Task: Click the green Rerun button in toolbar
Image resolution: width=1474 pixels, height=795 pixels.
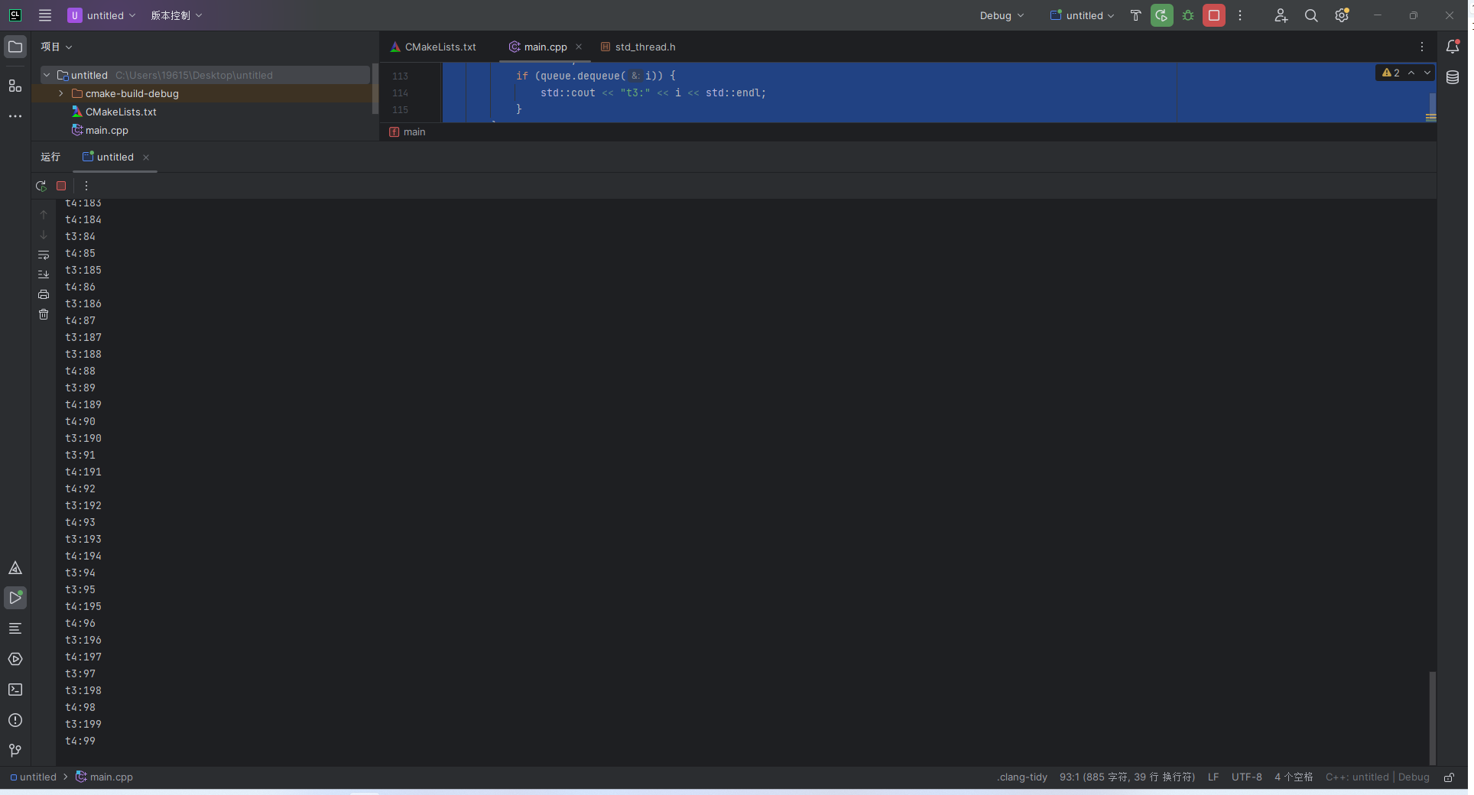Action: click(1162, 15)
